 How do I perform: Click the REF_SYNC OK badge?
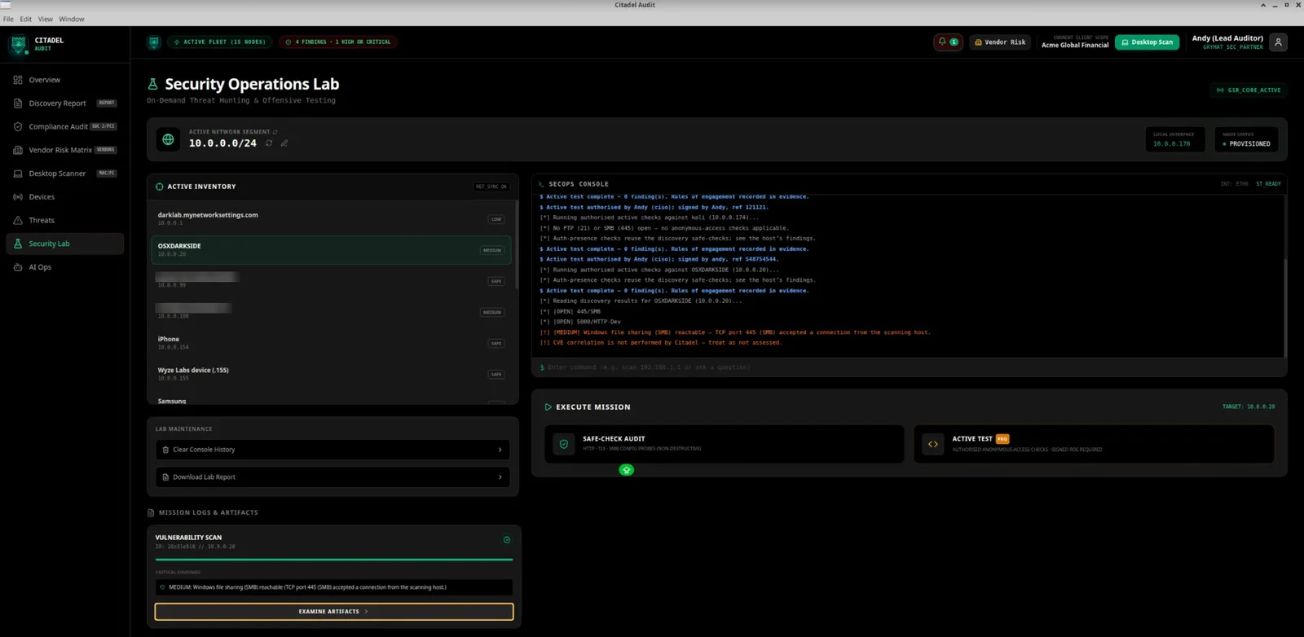(491, 187)
